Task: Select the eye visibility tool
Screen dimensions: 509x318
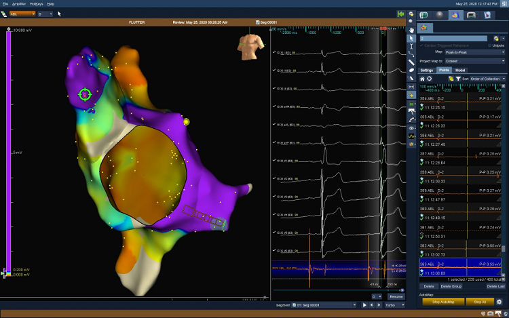Action: pyautogui.click(x=412, y=127)
